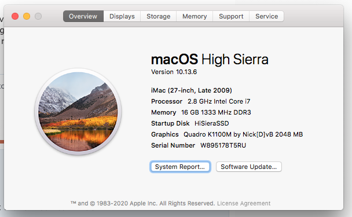Go to the Support tab
Image resolution: width=352 pixels, height=217 pixels.
click(231, 16)
